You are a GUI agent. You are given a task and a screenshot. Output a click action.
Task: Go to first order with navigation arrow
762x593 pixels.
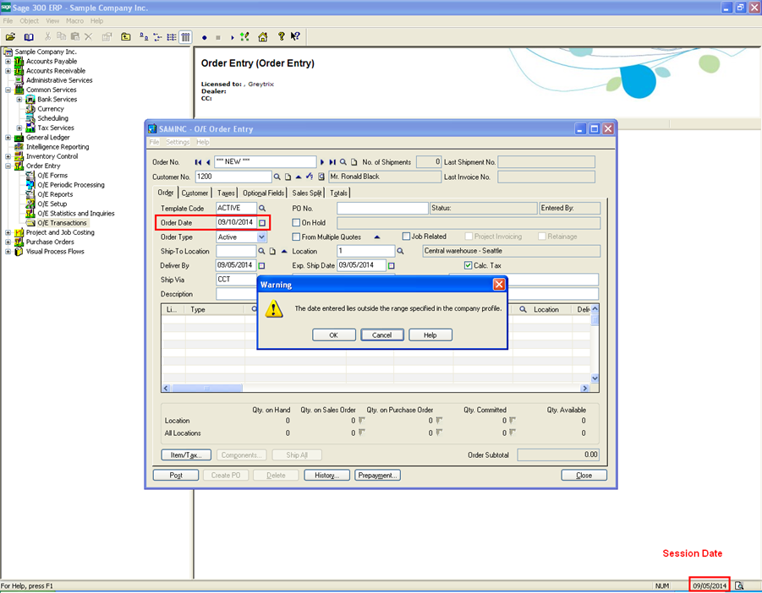pyautogui.click(x=198, y=162)
